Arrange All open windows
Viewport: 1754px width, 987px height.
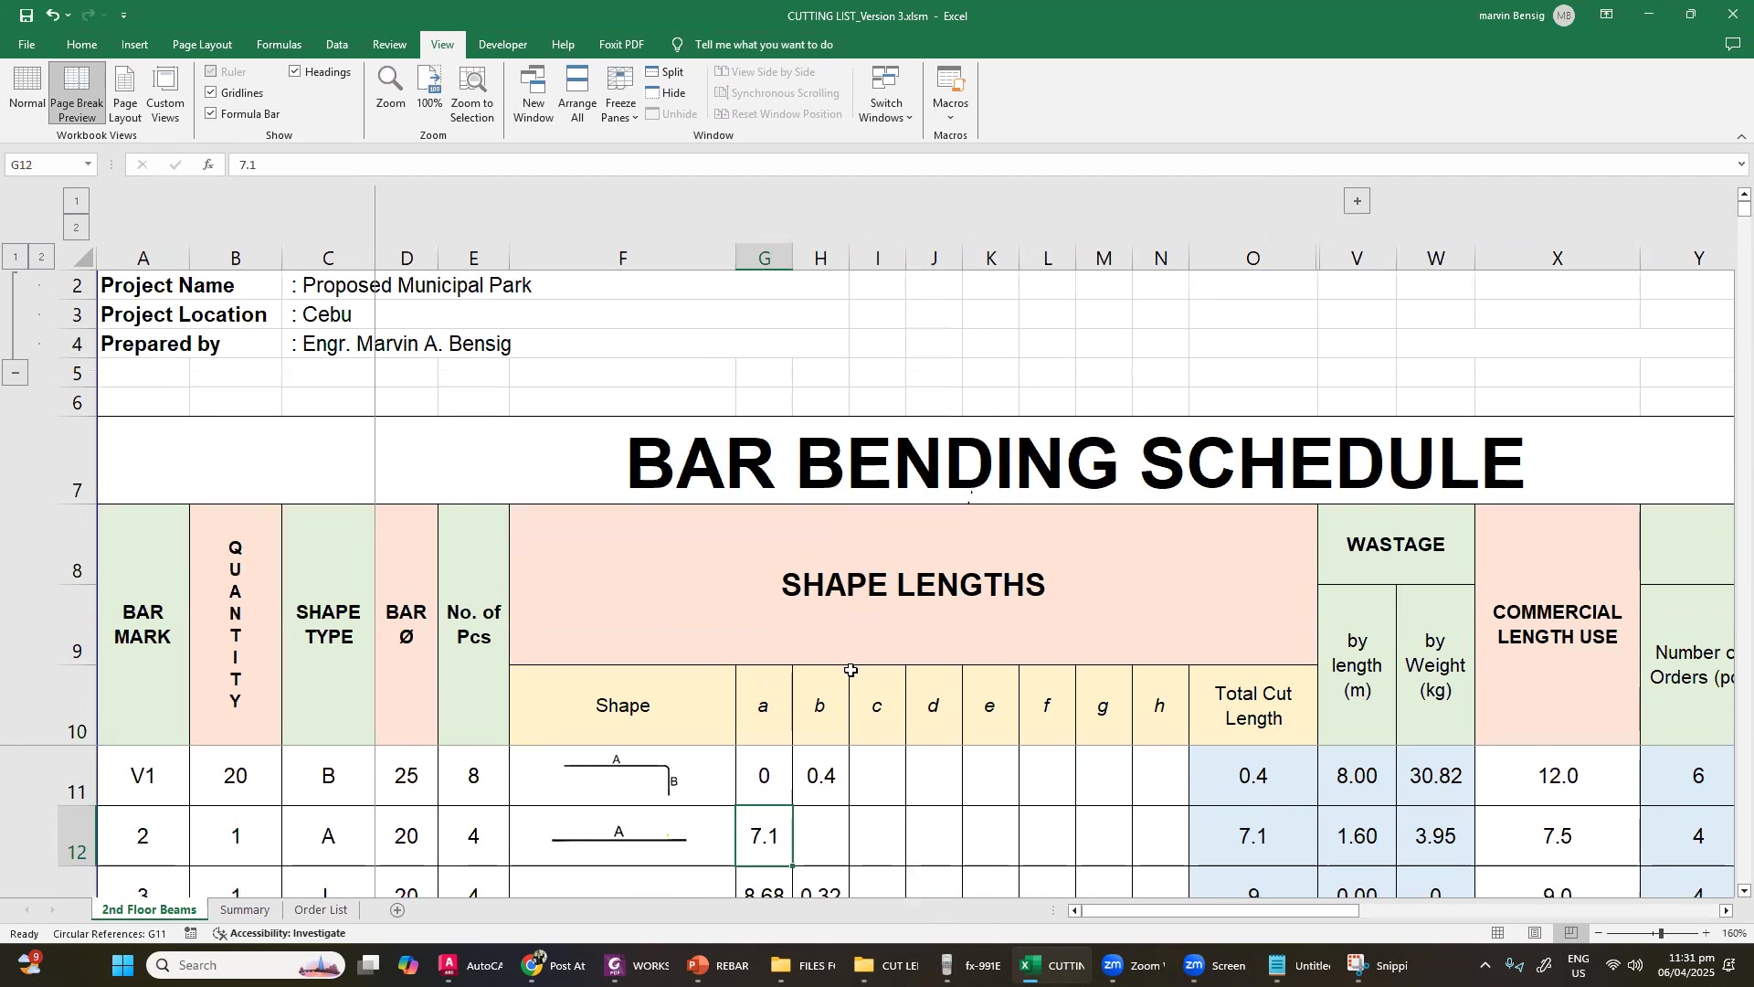[x=577, y=93]
